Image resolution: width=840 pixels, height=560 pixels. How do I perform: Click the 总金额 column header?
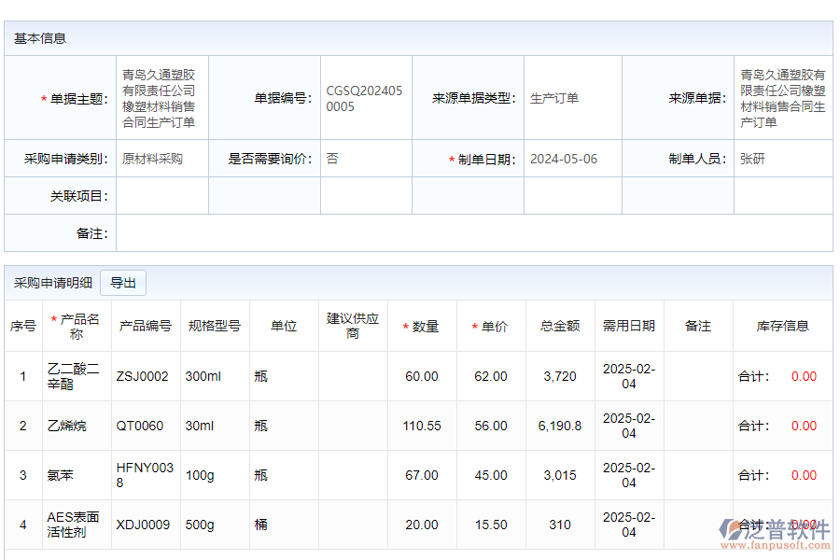click(560, 326)
